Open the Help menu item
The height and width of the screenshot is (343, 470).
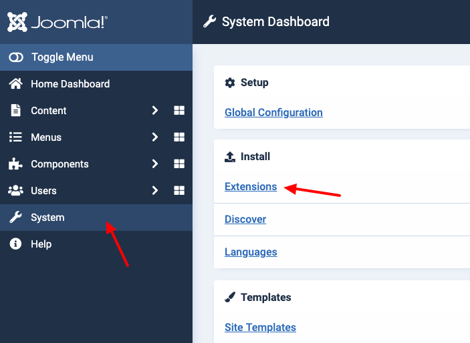click(96, 244)
